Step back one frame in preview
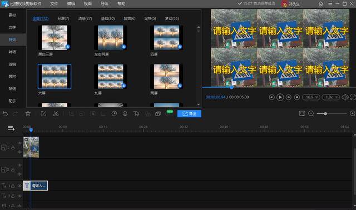Viewport: 356px width, 210px height. (271, 97)
